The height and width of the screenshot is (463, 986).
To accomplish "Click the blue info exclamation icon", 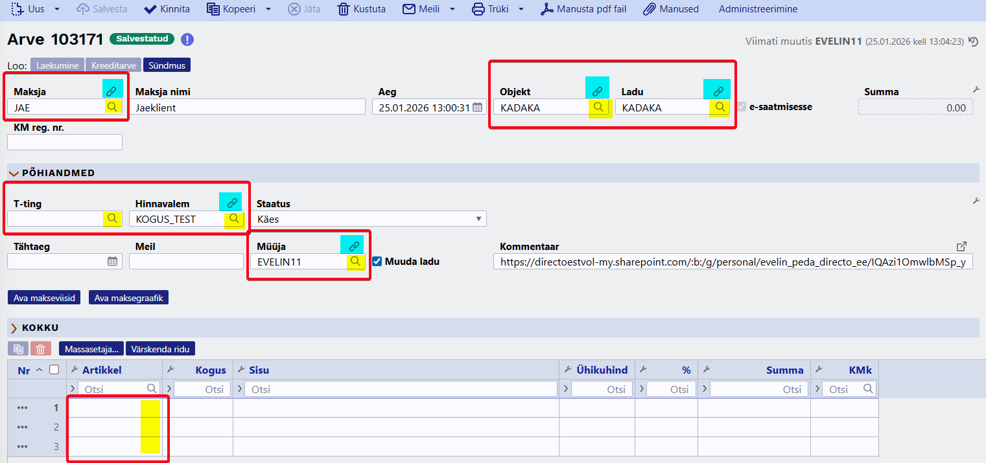I will 187,40.
